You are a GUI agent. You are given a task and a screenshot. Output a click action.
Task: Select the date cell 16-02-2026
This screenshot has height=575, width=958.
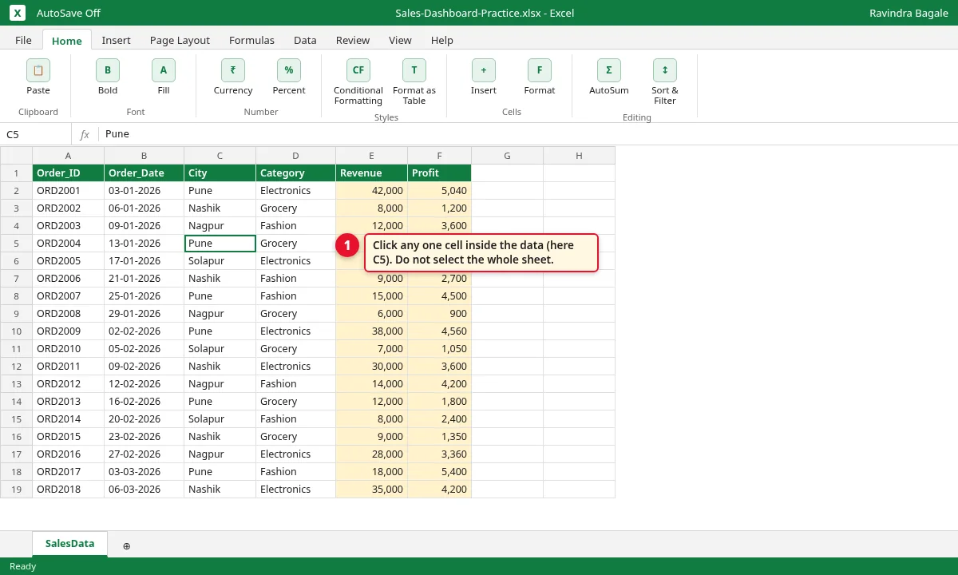pyautogui.click(x=144, y=402)
